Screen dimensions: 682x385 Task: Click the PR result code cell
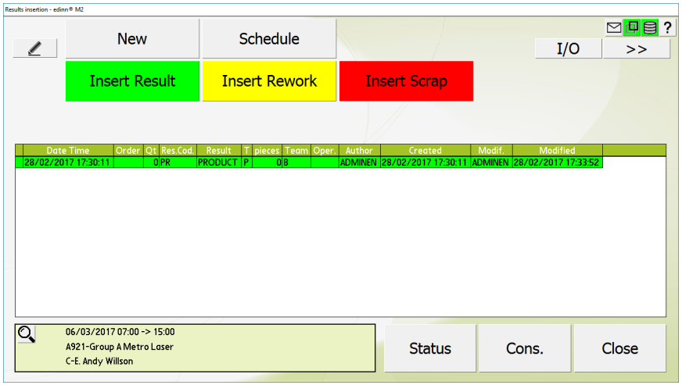click(178, 162)
